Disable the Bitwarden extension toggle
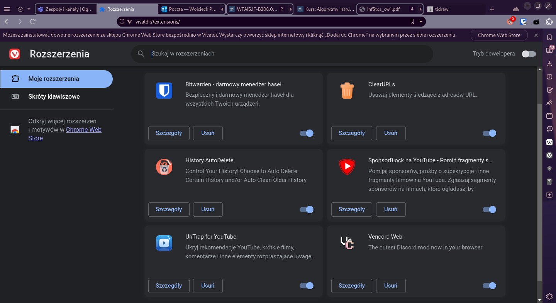The image size is (556, 303). (x=307, y=133)
